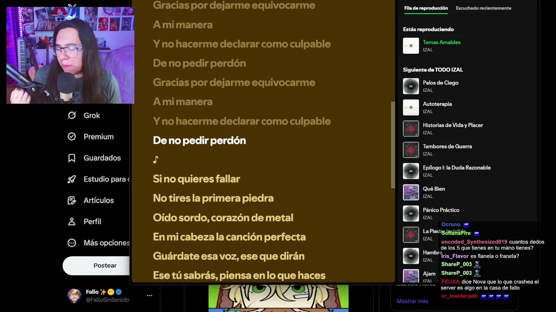The width and height of the screenshot is (556, 312).
Task: Click the Pánico Práctico album cover
Action: pyautogui.click(x=411, y=213)
